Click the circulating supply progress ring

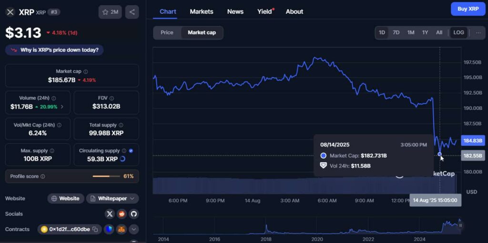122,159
